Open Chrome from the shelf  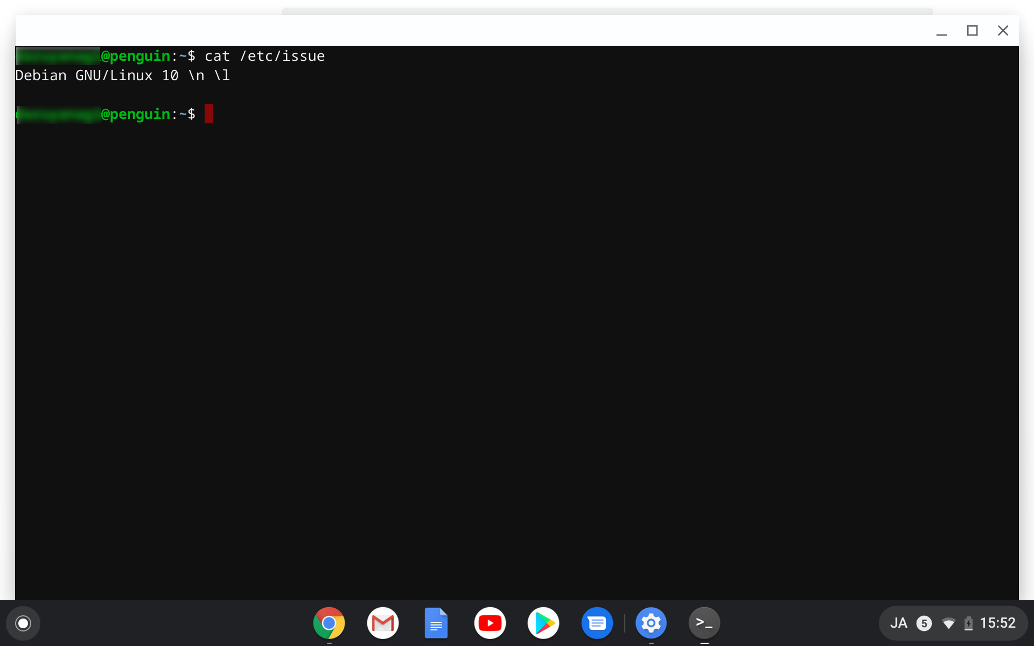click(x=329, y=623)
